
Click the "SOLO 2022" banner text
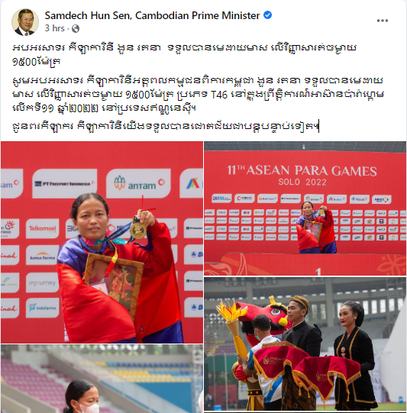(302, 182)
